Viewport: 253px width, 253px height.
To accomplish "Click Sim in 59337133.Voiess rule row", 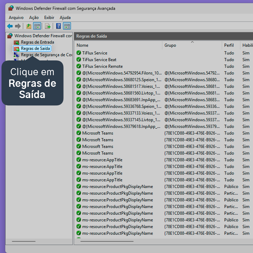I will point(246,113).
